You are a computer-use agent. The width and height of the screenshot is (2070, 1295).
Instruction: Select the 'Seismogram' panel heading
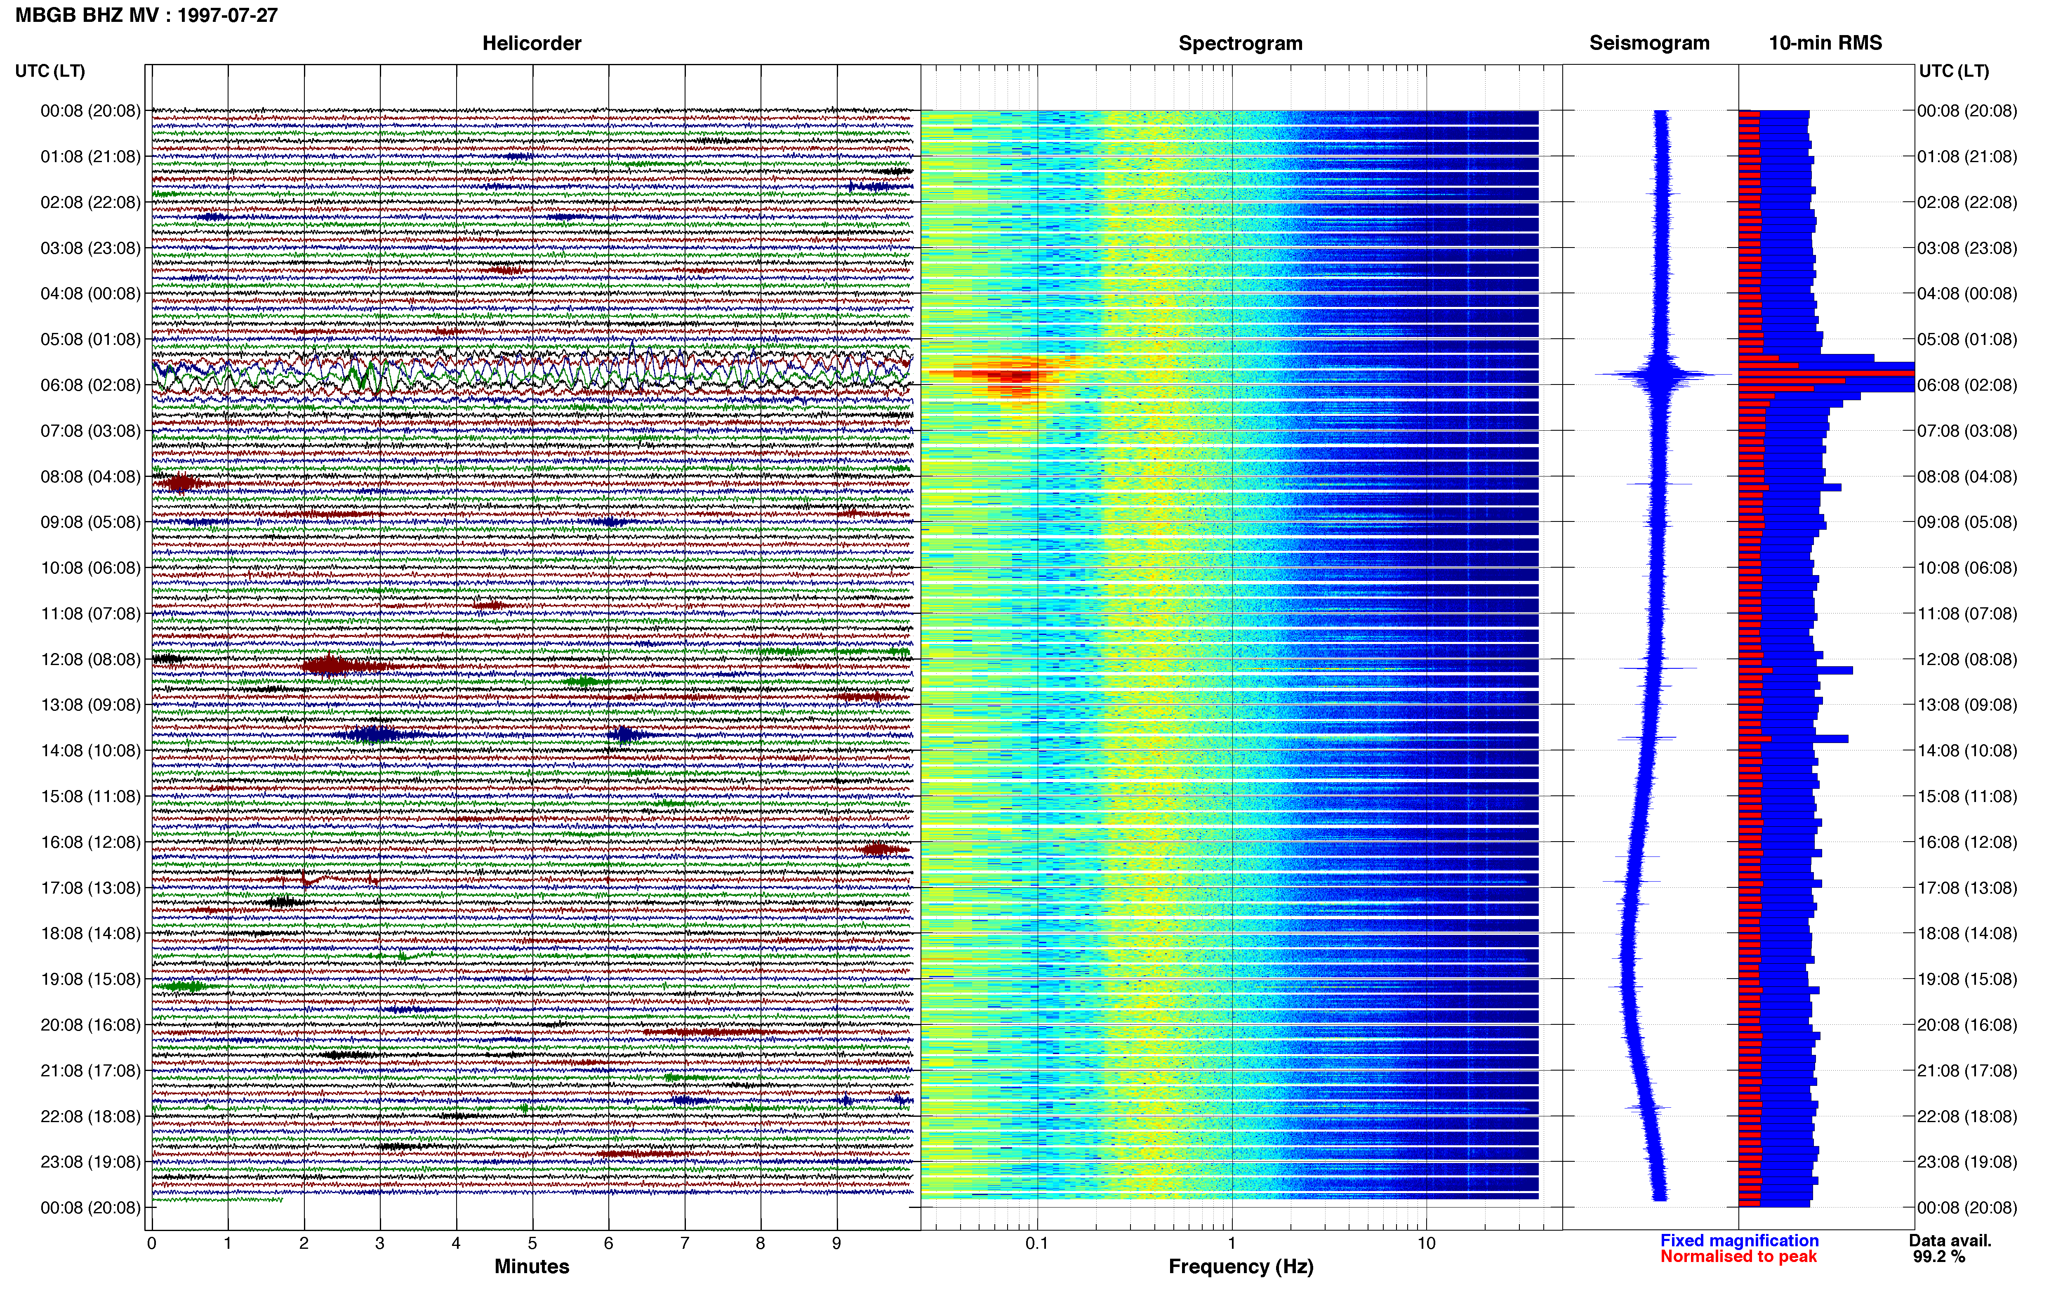point(1649,43)
